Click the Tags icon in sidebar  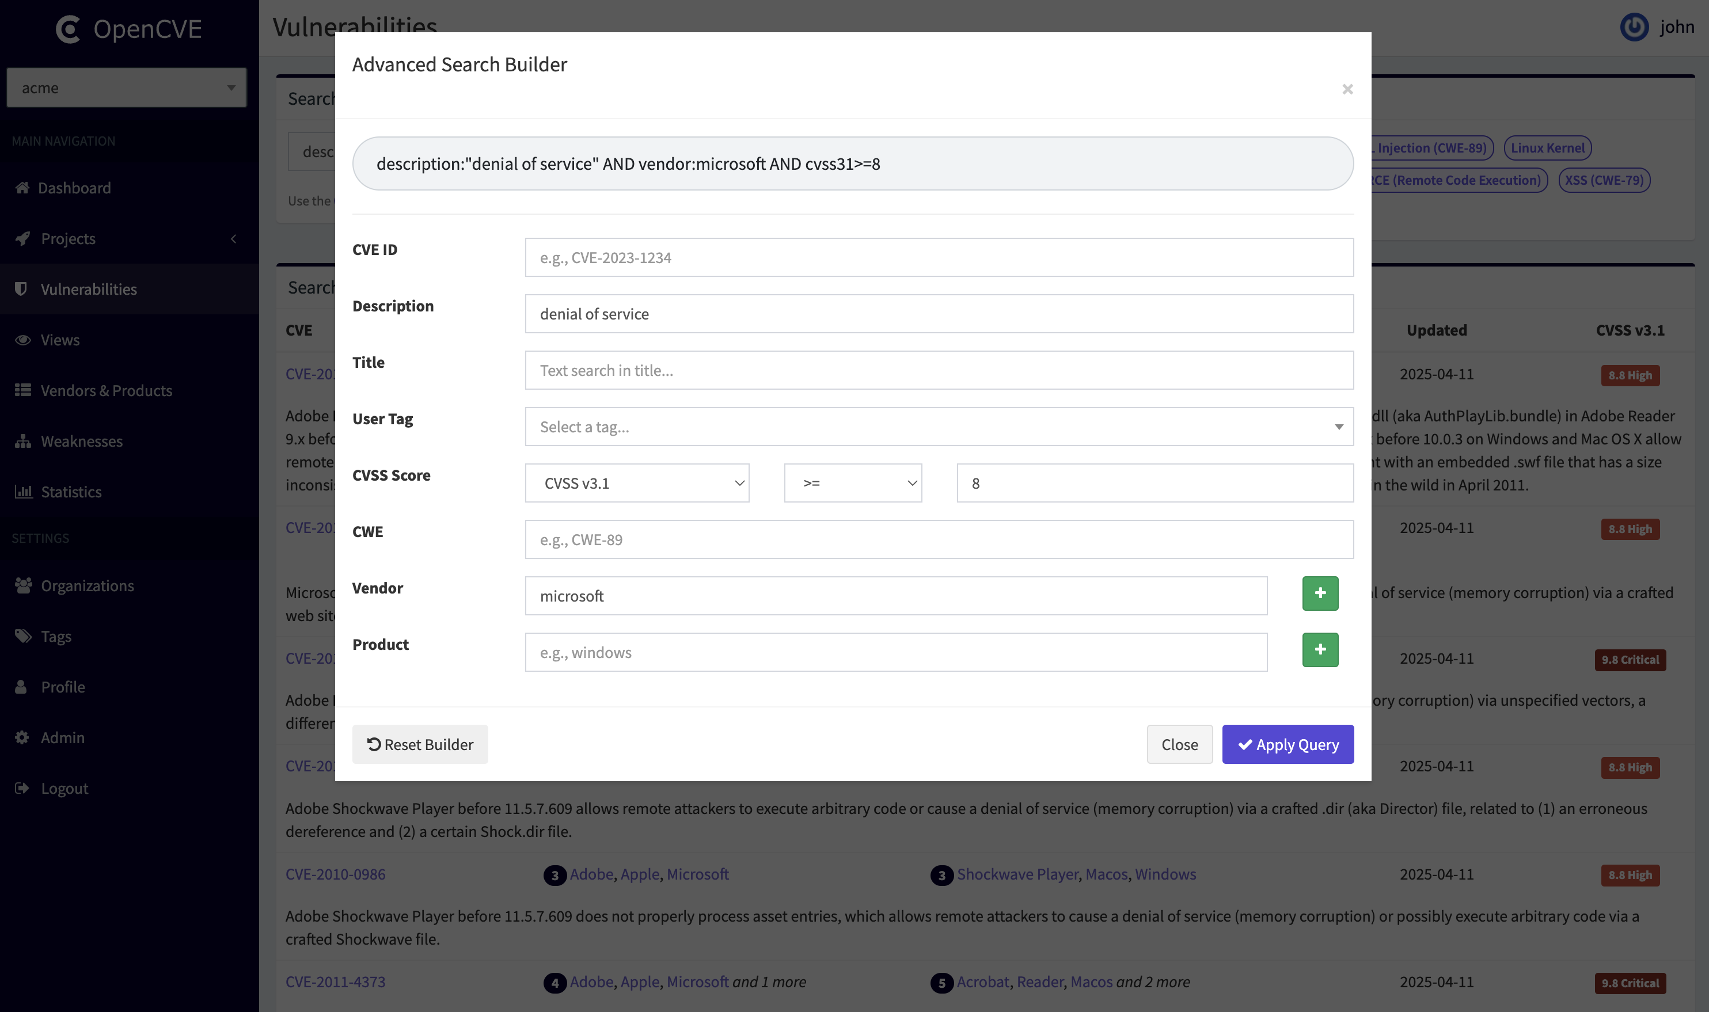(23, 636)
